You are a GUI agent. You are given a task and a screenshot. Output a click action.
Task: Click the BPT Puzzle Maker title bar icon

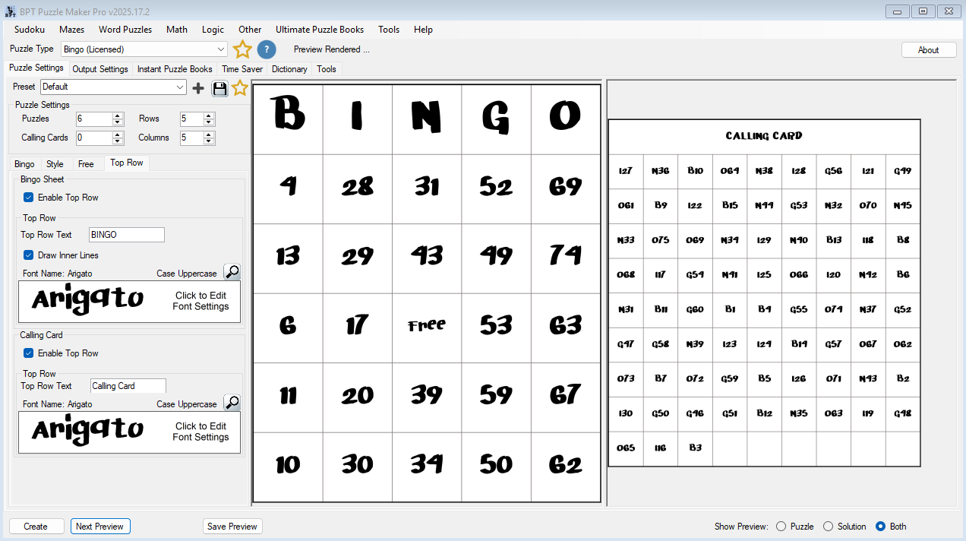[x=9, y=11]
